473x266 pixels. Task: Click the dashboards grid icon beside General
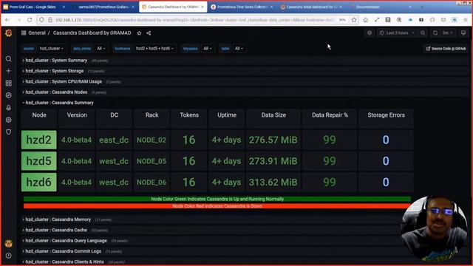pos(24,33)
